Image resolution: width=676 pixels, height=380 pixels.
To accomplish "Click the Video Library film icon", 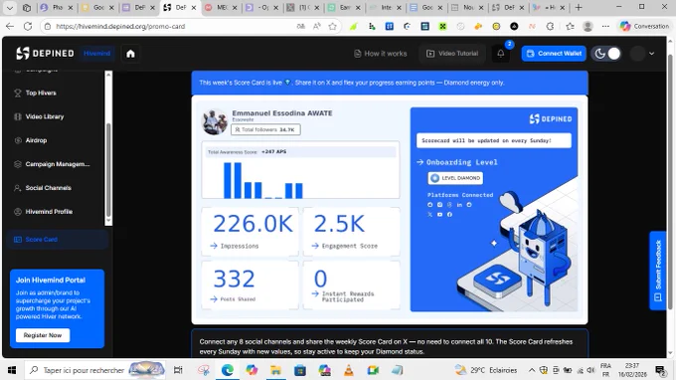I will point(18,116).
